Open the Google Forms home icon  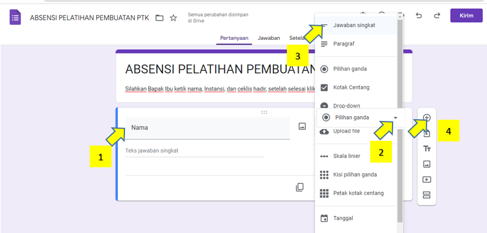tap(15, 18)
